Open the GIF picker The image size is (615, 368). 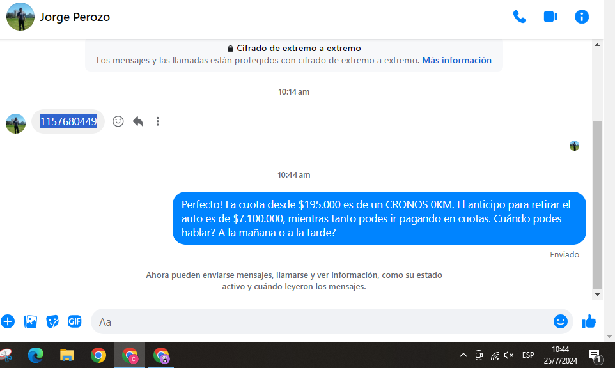pyautogui.click(x=75, y=321)
